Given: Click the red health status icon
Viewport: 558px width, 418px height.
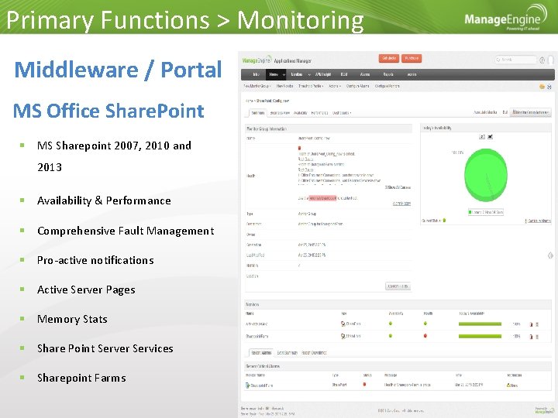Looking at the screenshot, I should pyautogui.click(x=299, y=148).
